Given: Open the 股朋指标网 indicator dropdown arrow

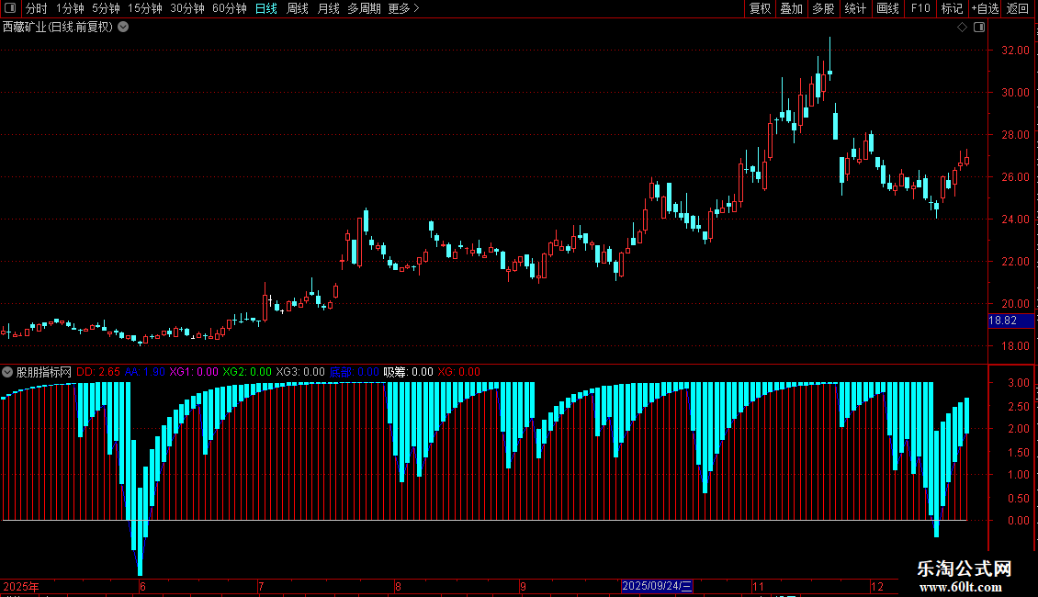Looking at the screenshot, I should pos(7,372).
